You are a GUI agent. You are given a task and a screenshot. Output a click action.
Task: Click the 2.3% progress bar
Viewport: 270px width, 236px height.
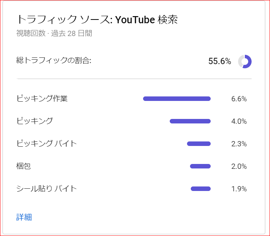click(199, 144)
